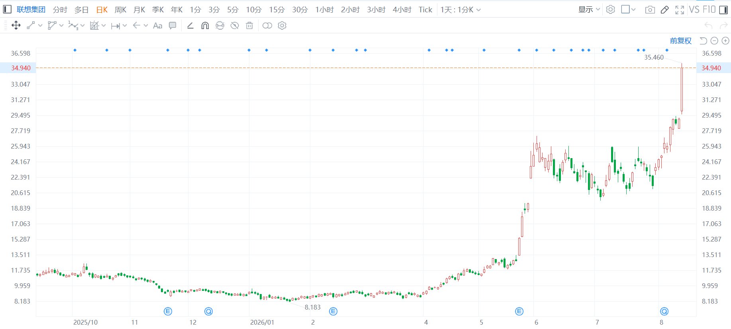Select the wave pattern drawing tool
731x329 pixels.
[x=73, y=25]
